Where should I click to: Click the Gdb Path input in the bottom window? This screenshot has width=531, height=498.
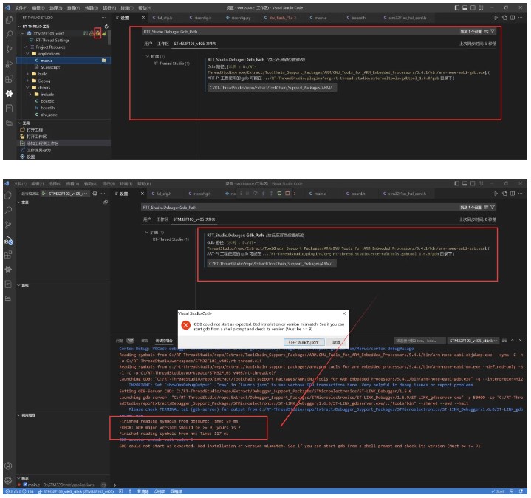pos(272,263)
